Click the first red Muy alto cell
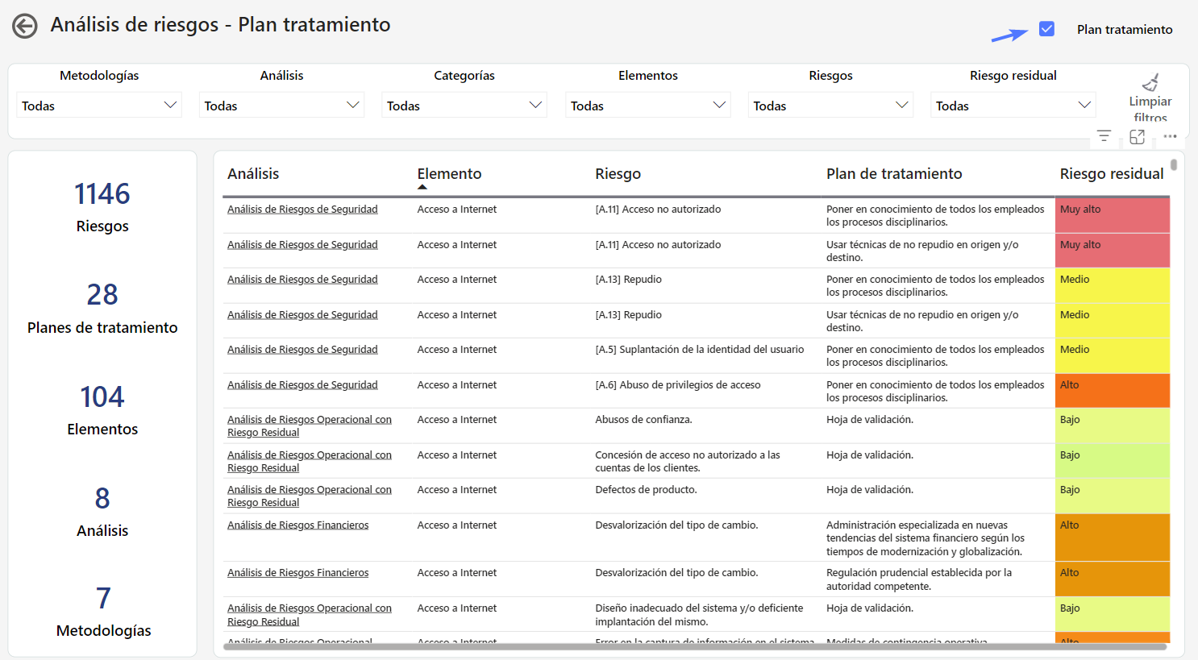The image size is (1198, 660). pyautogui.click(x=1112, y=215)
